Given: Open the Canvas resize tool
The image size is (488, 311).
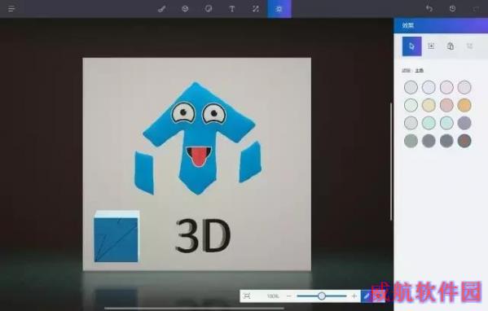Looking at the screenshot, I should pos(256,9).
